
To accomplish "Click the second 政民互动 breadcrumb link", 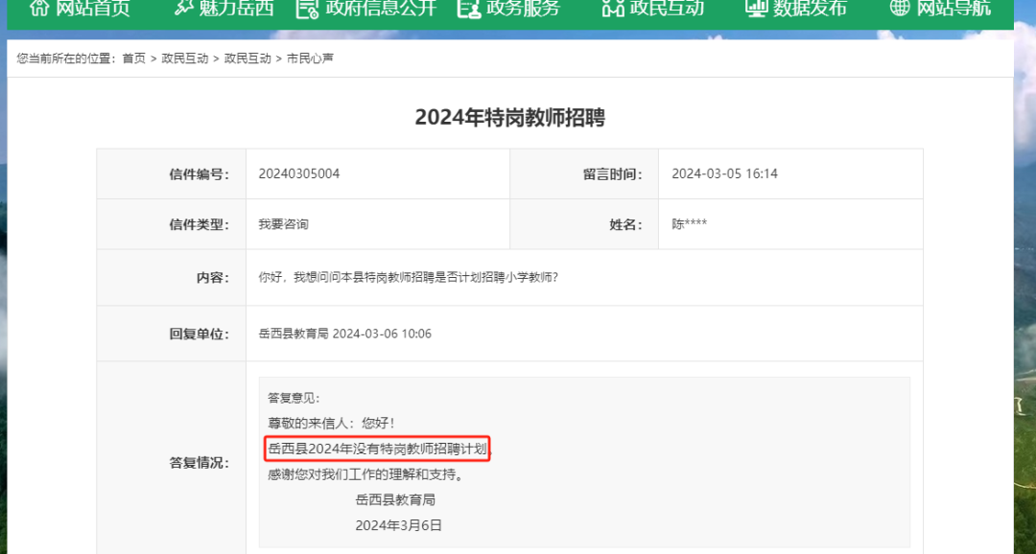I will point(247,58).
